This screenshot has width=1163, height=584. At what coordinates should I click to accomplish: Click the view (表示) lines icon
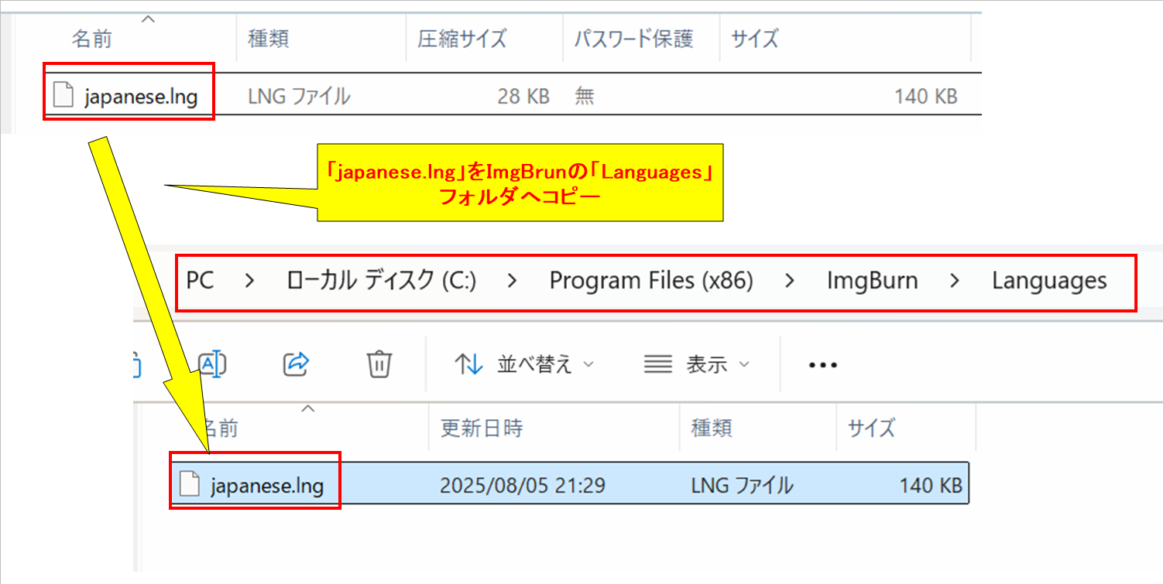(x=657, y=364)
